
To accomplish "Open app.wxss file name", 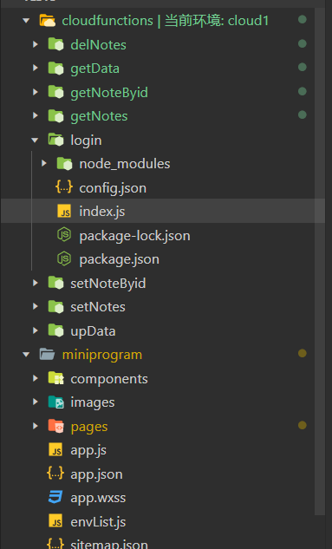I will (98, 498).
